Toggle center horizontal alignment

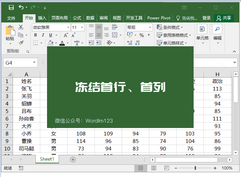[x=99, y=35]
